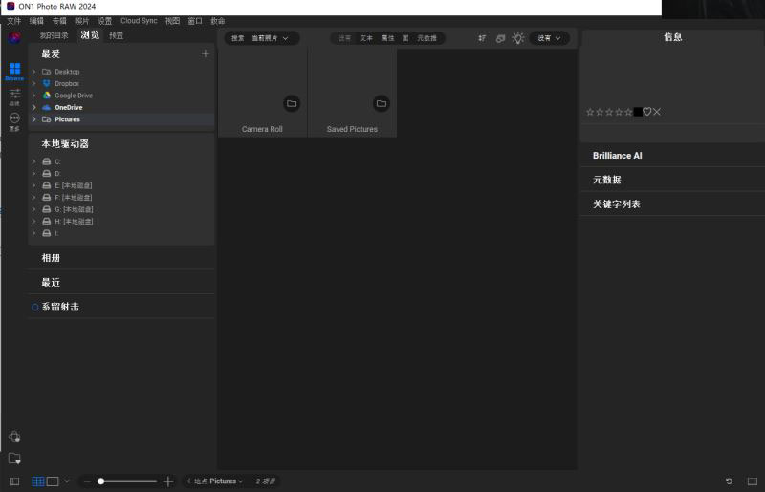The image size is (765, 492).
Task: Open the Browse module in the sidebar
Action: 14,71
